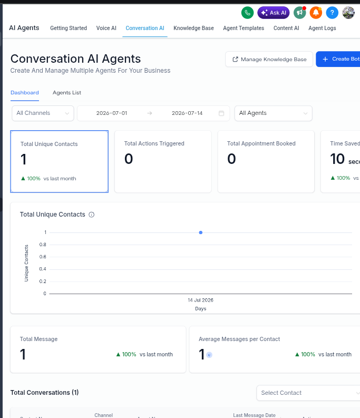Select the Total Actions Triggered card
Image resolution: width=360 pixels, height=418 pixels.
[163, 161]
